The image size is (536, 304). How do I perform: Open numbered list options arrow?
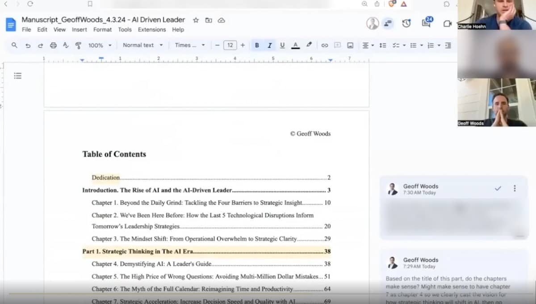(x=439, y=45)
